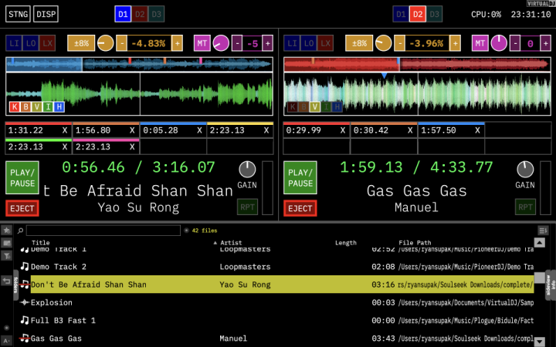The image size is (556, 347).
Task: Toggle LO loop out on left deck
Action: [30, 43]
